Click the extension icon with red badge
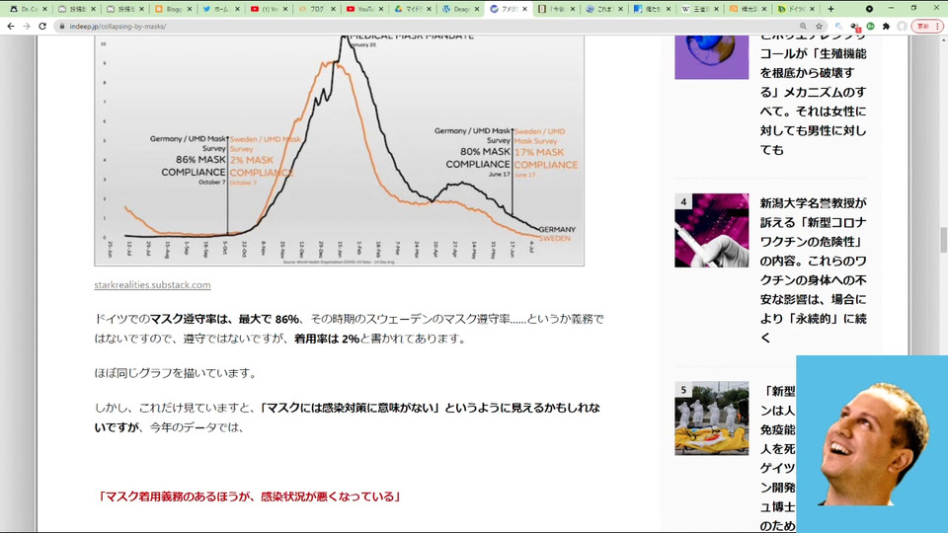 855,27
